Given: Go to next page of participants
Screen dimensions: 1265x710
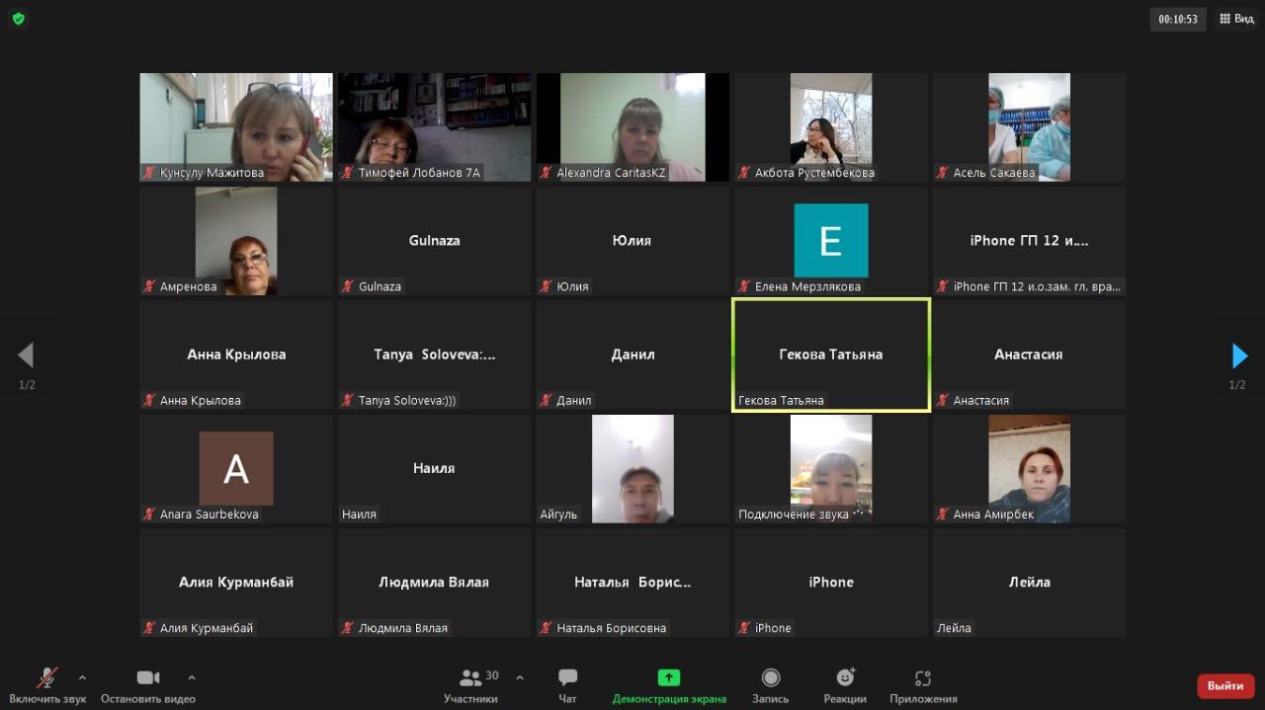Looking at the screenshot, I should click(x=1239, y=355).
